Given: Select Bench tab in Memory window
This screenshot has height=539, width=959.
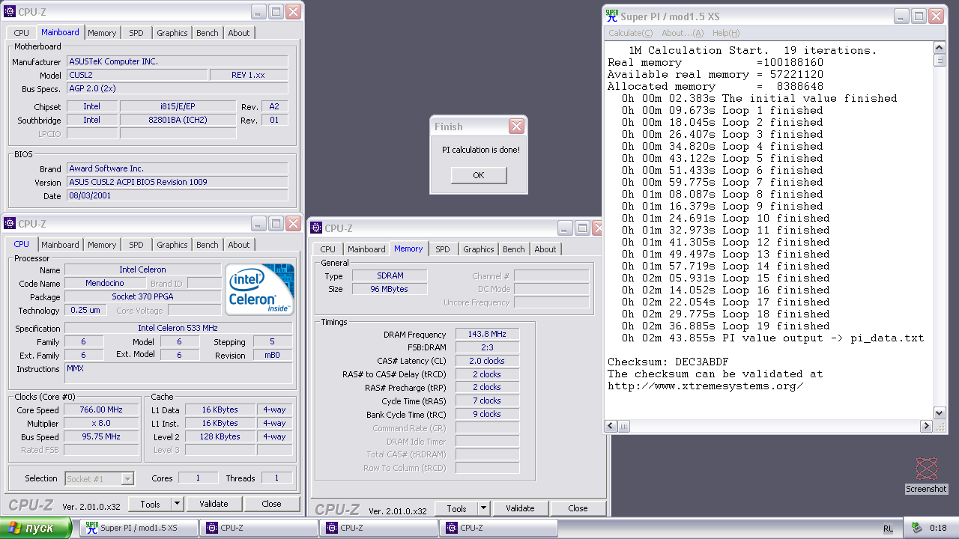Looking at the screenshot, I should [x=514, y=249].
